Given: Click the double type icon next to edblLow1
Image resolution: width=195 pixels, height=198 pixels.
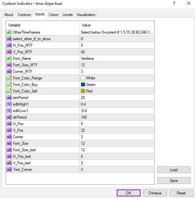Looking at the screenshot, I should click(x=9, y=111).
